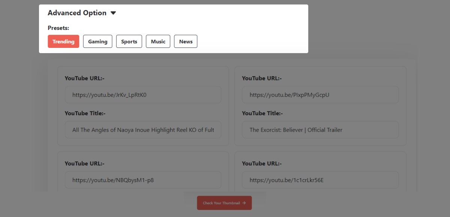
Task: Pick the Music preset
Action: 158,42
